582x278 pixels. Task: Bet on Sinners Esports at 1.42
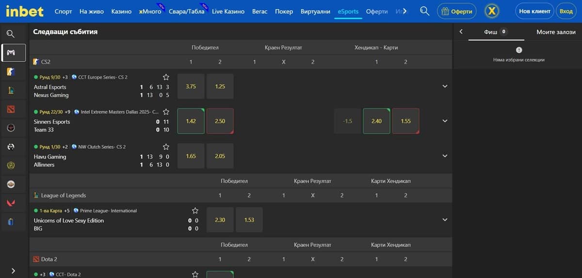pyautogui.click(x=191, y=121)
